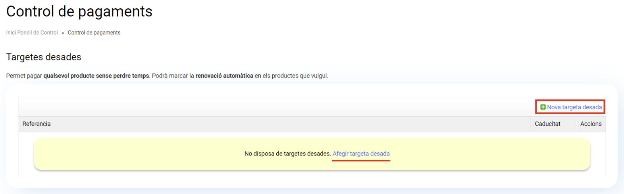The image size is (624, 194).
Task: Click the bold 'renovació automàtica' text
Action: [x=224, y=76]
